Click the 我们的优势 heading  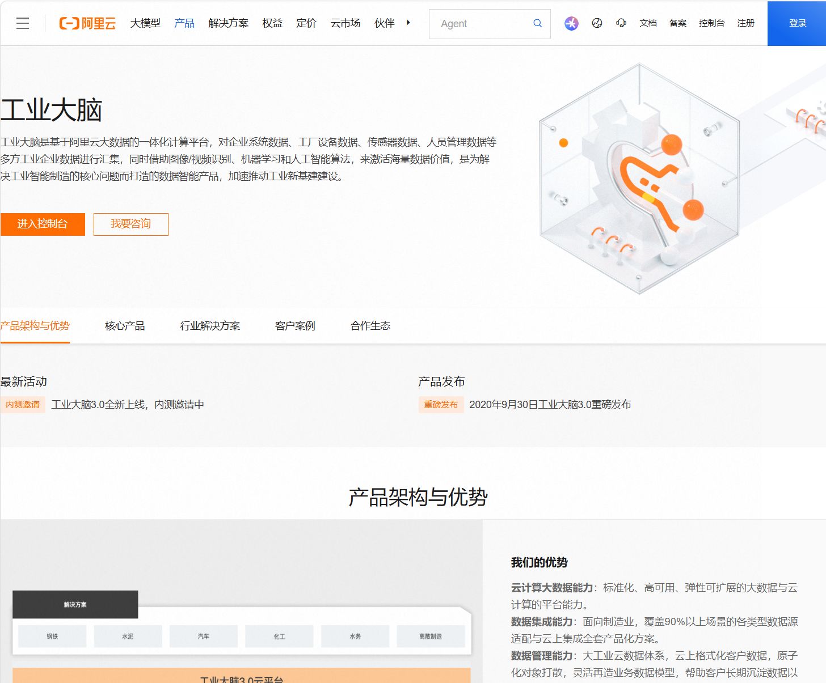click(x=539, y=562)
